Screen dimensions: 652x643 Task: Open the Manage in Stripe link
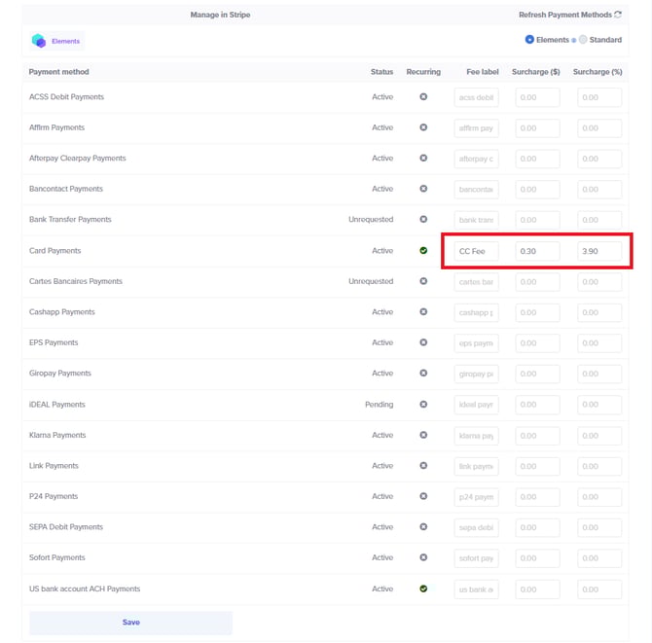coord(220,16)
